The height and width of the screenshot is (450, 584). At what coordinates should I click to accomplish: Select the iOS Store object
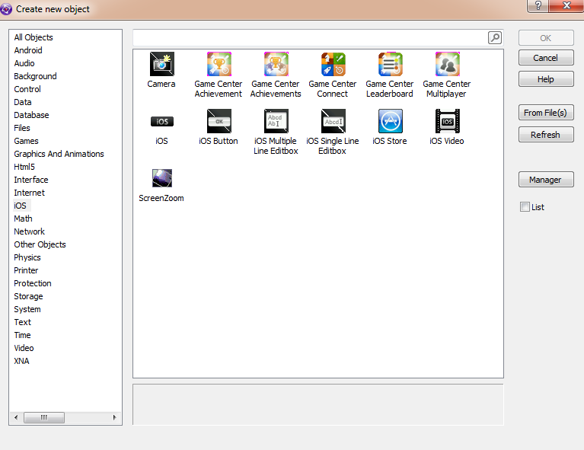coord(390,126)
